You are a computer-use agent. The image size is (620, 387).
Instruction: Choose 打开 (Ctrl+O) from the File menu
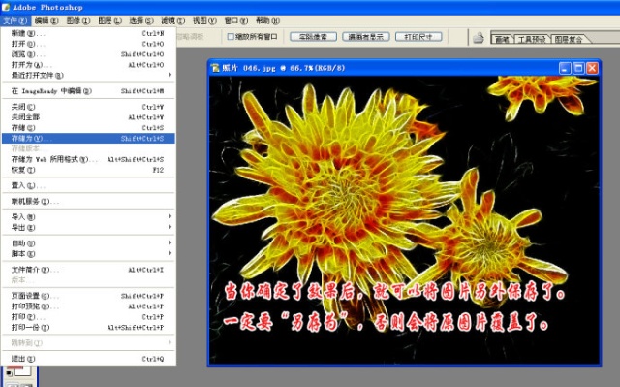pyautogui.click(x=88, y=44)
